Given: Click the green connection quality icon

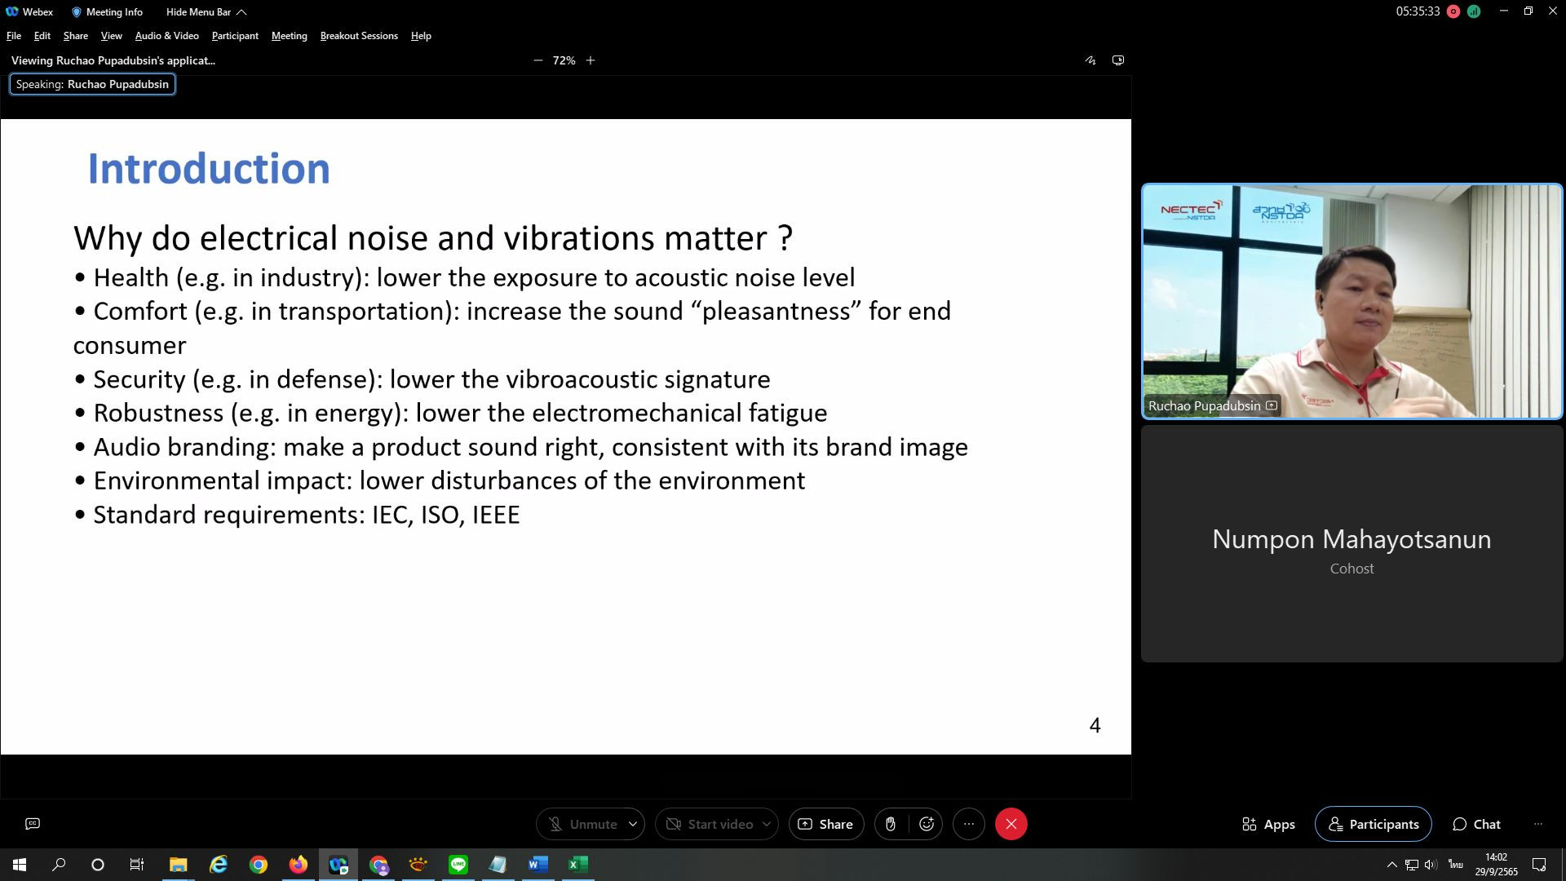Looking at the screenshot, I should click(x=1474, y=11).
